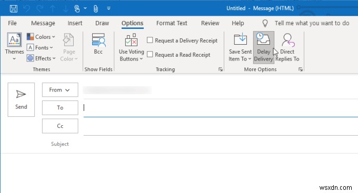358x193 pixels.
Task: Open Use Voting Buttons menu
Action: tap(131, 48)
